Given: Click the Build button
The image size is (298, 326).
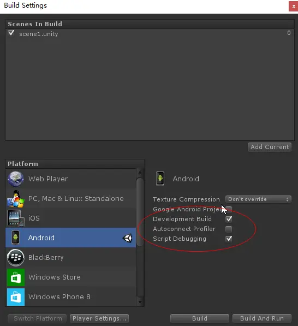Looking at the screenshot, I should coord(200,318).
